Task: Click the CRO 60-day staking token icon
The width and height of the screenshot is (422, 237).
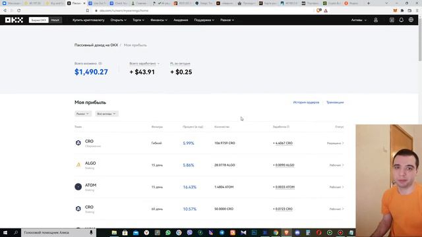Action: pos(78,209)
